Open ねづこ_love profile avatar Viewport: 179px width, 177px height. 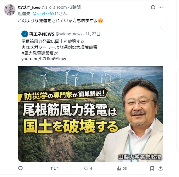pyautogui.click(x=10, y=10)
